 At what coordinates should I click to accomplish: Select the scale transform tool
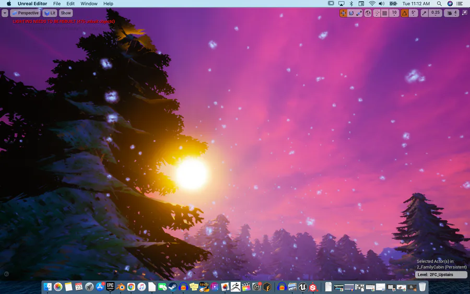pos(359,13)
